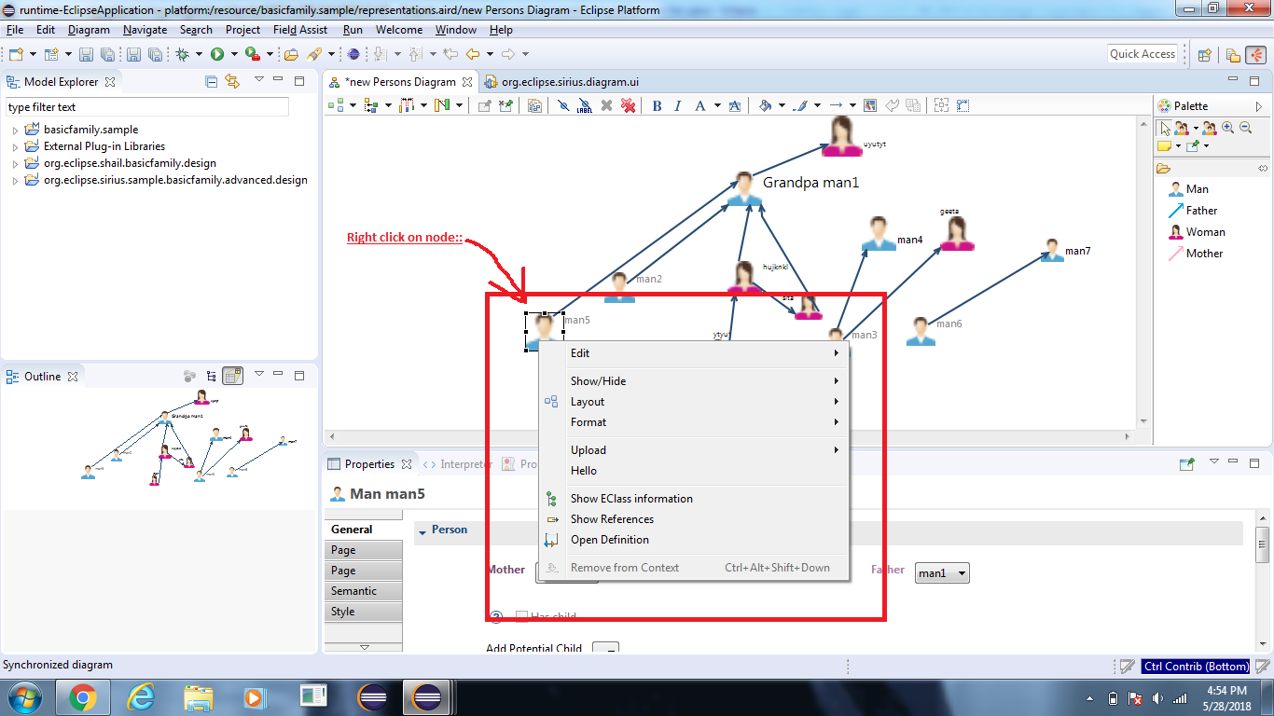Click the type filter text field
The height and width of the screenshot is (716, 1274).
[x=147, y=107]
